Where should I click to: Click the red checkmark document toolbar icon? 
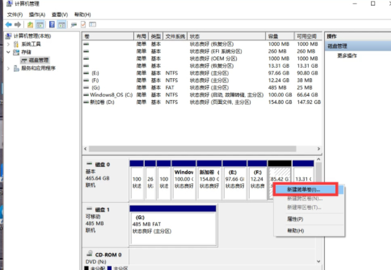coord(84,25)
